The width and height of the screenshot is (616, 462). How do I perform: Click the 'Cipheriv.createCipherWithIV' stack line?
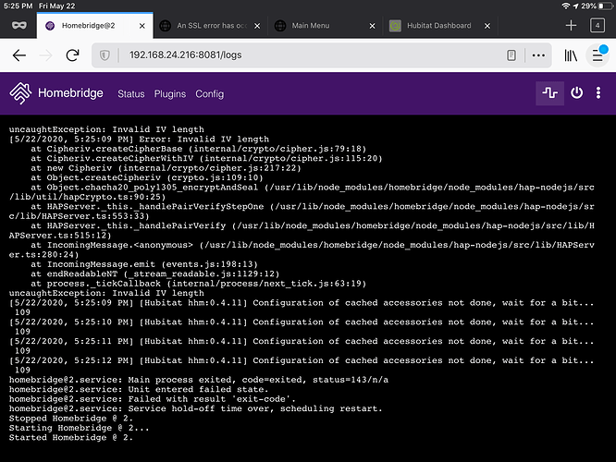click(206, 159)
